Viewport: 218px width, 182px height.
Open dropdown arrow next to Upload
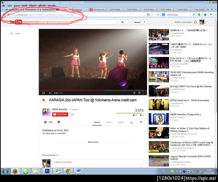tap(145, 22)
